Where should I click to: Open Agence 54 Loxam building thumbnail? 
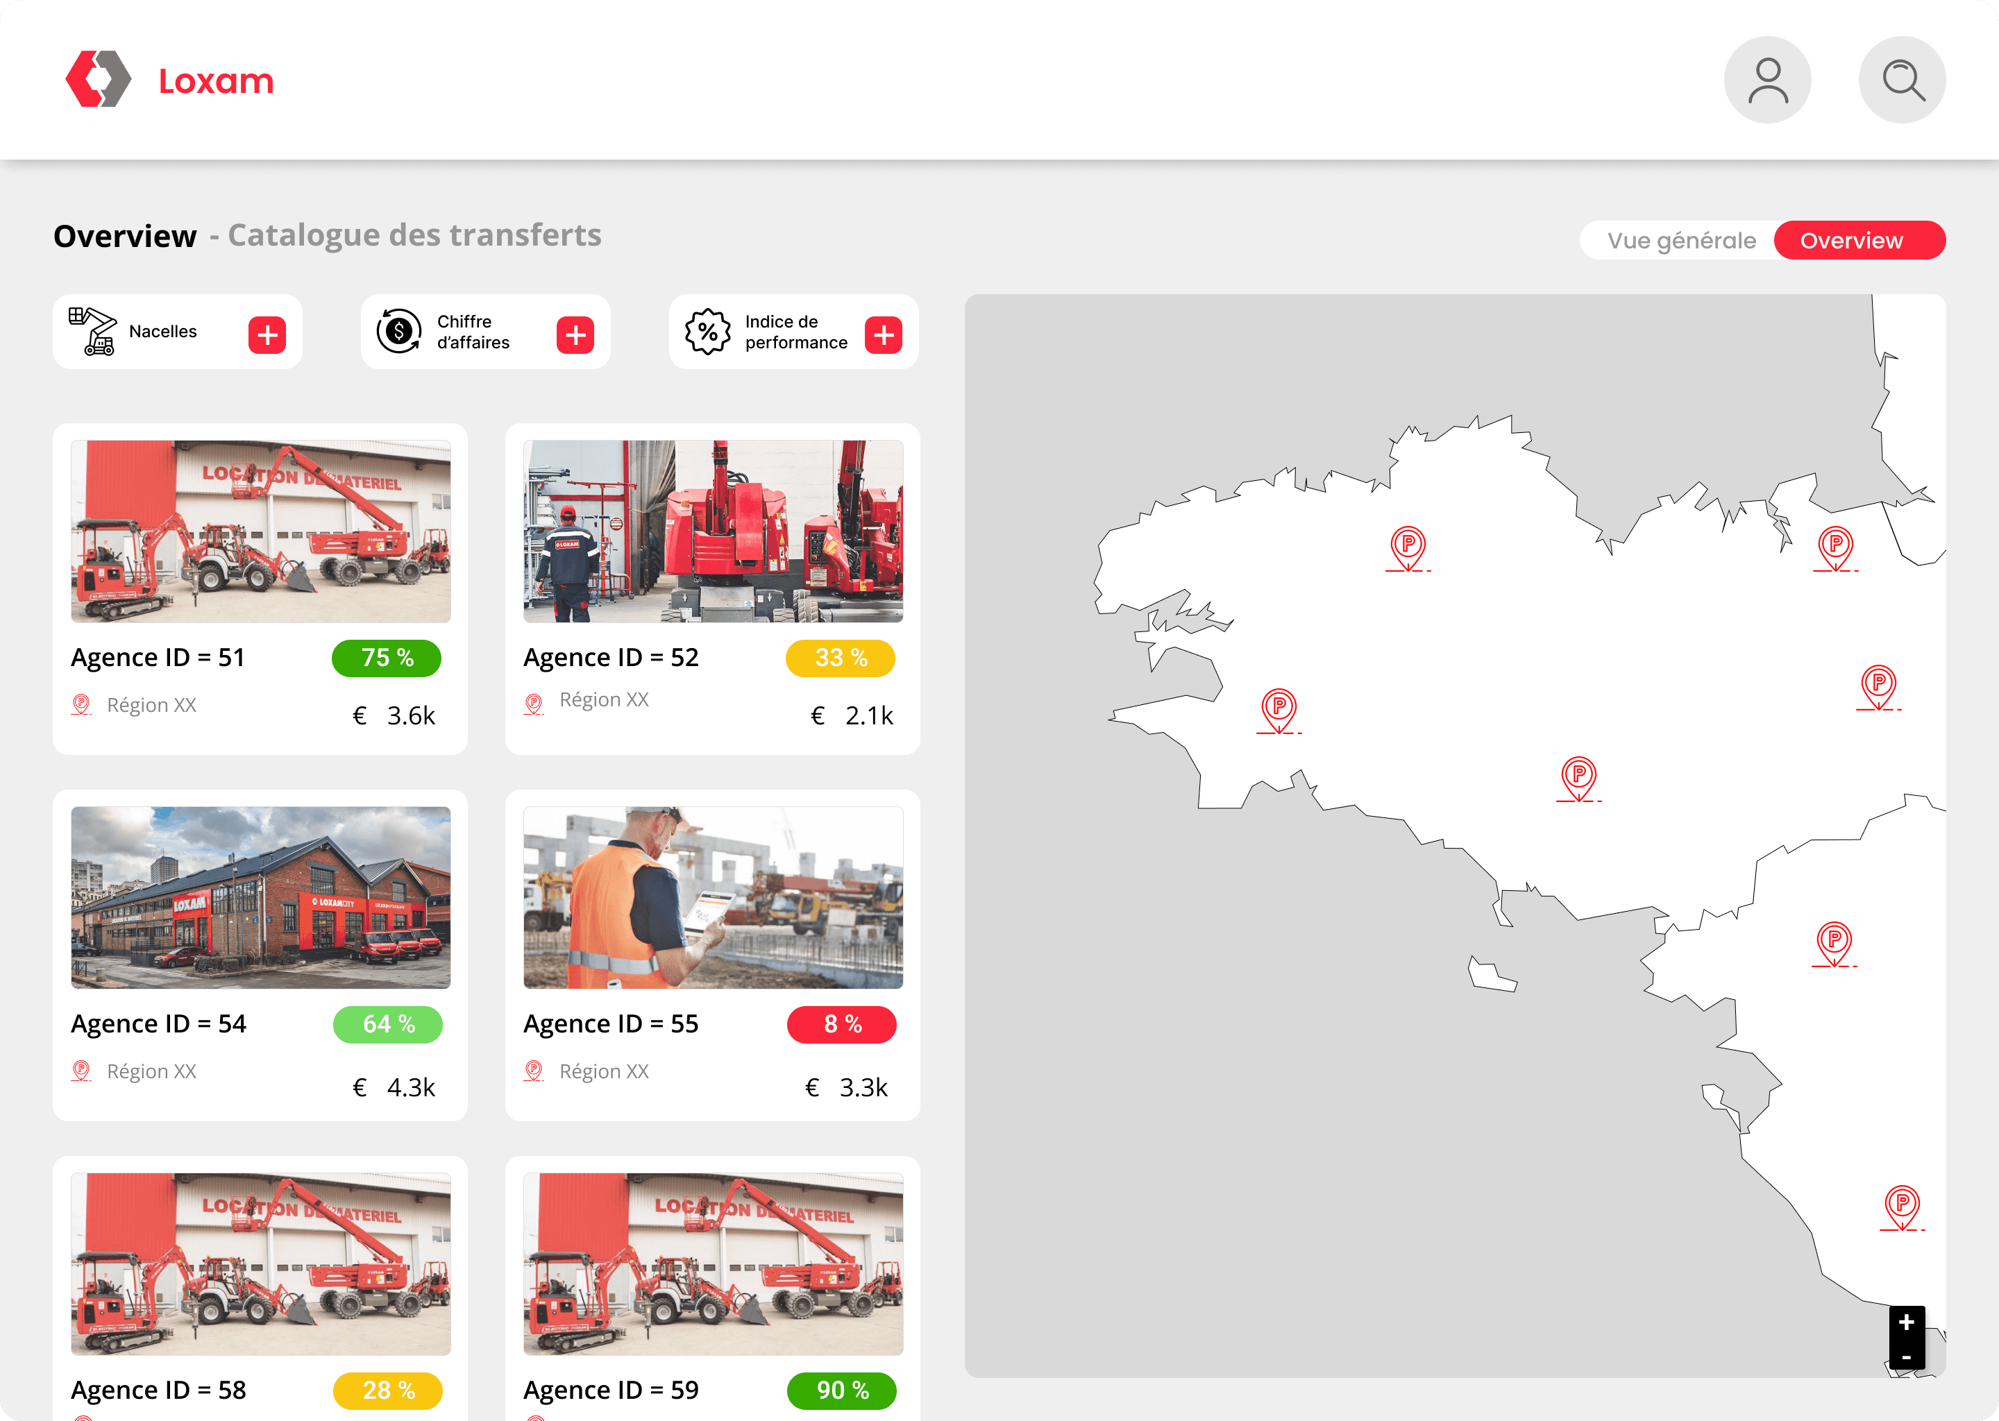261,898
